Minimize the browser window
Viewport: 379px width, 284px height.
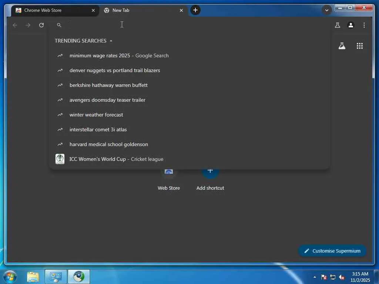[340, 8]
